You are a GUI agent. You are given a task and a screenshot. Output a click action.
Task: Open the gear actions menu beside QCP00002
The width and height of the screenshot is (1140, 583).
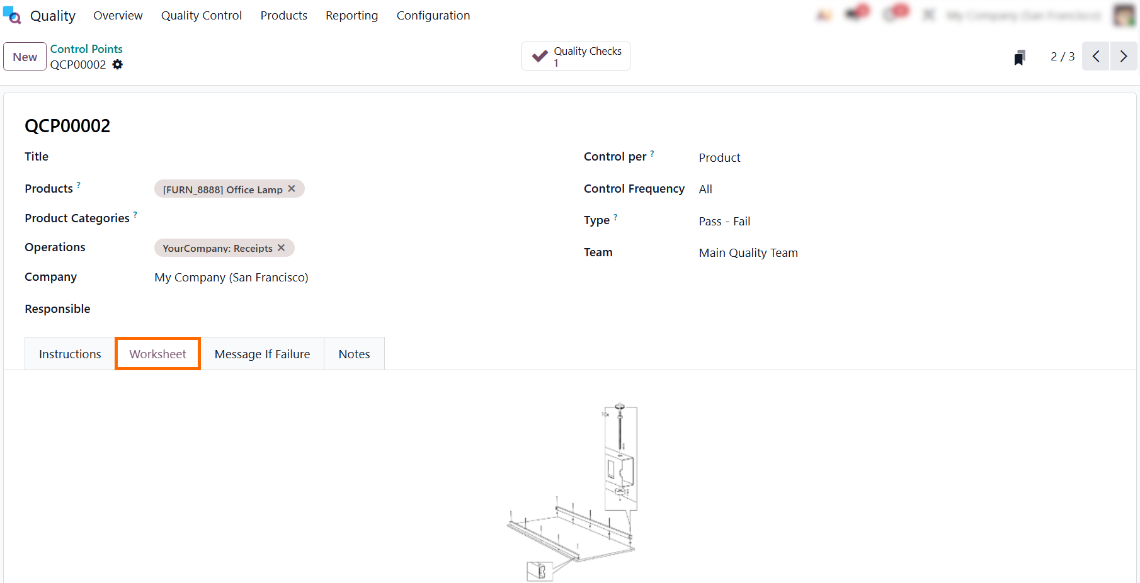(118, 64)
